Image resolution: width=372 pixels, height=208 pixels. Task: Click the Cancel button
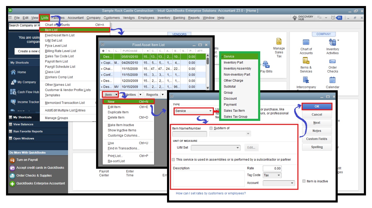pyautogui.click(x=317, y=115)
